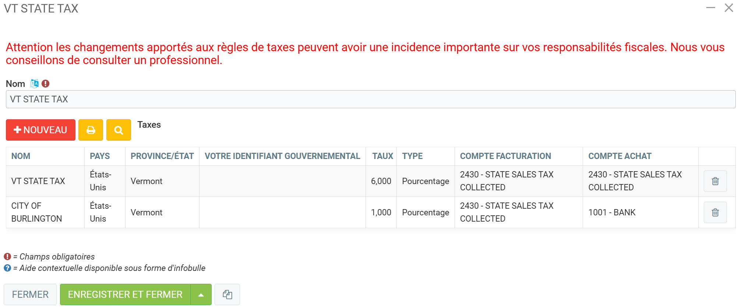Click the 1001 - BANK purchase account cell
738x307 pixels.
[612, 212]
